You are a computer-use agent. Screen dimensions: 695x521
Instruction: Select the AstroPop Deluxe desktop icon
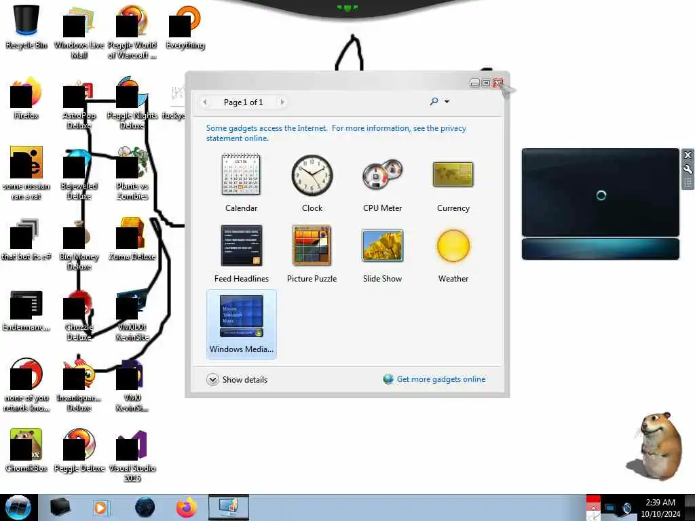[79, 103]
